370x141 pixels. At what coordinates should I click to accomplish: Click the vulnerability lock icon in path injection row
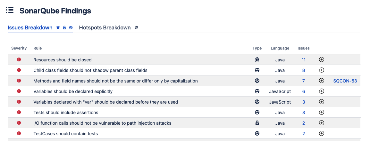(x=257, y=123)
